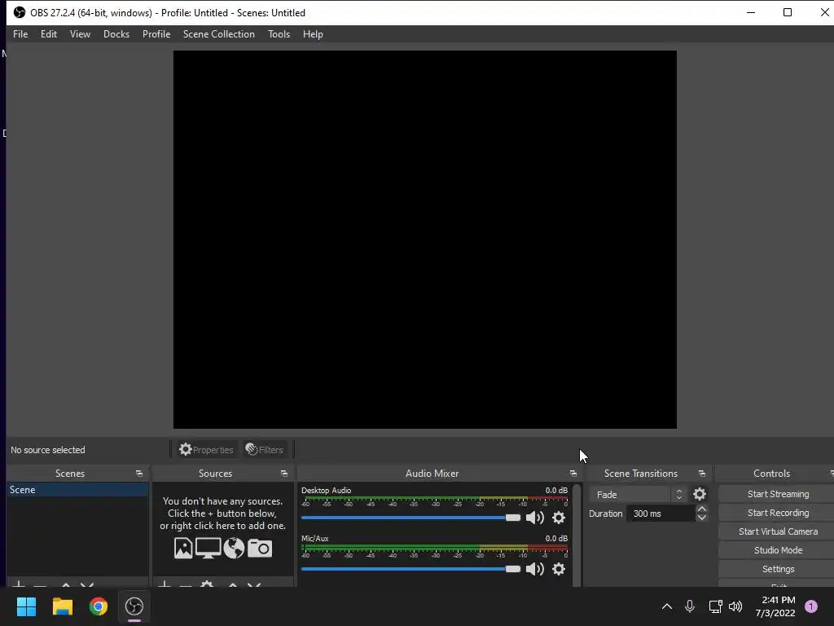
Task: Open the Windows Start menu
Action: coord(26,606)
